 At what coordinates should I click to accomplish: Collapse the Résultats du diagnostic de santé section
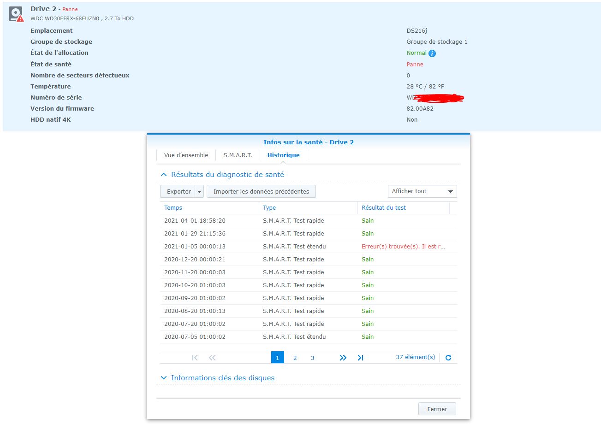163,175
